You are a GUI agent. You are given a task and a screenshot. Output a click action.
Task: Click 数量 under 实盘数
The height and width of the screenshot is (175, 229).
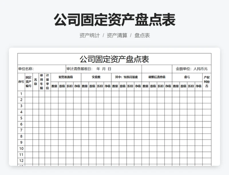point(85,86)
